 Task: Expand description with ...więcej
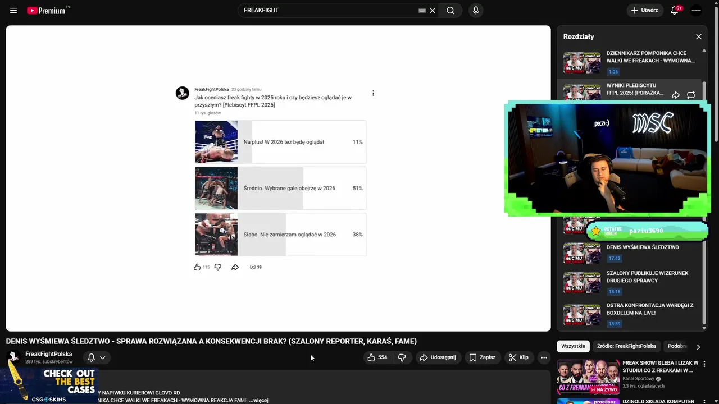pyautogui.click(x=258, y=400)
